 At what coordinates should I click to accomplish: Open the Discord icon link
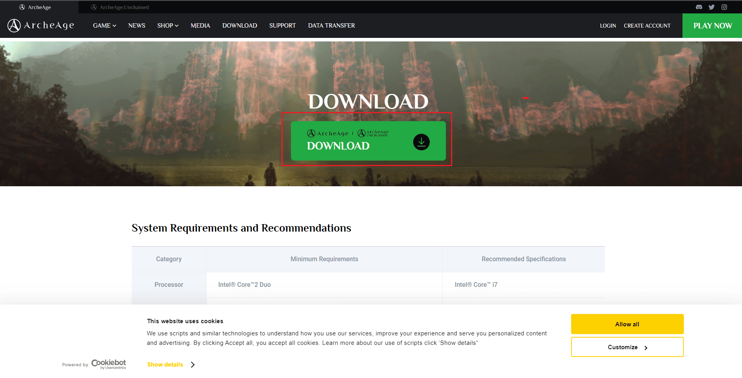(699, 7)
